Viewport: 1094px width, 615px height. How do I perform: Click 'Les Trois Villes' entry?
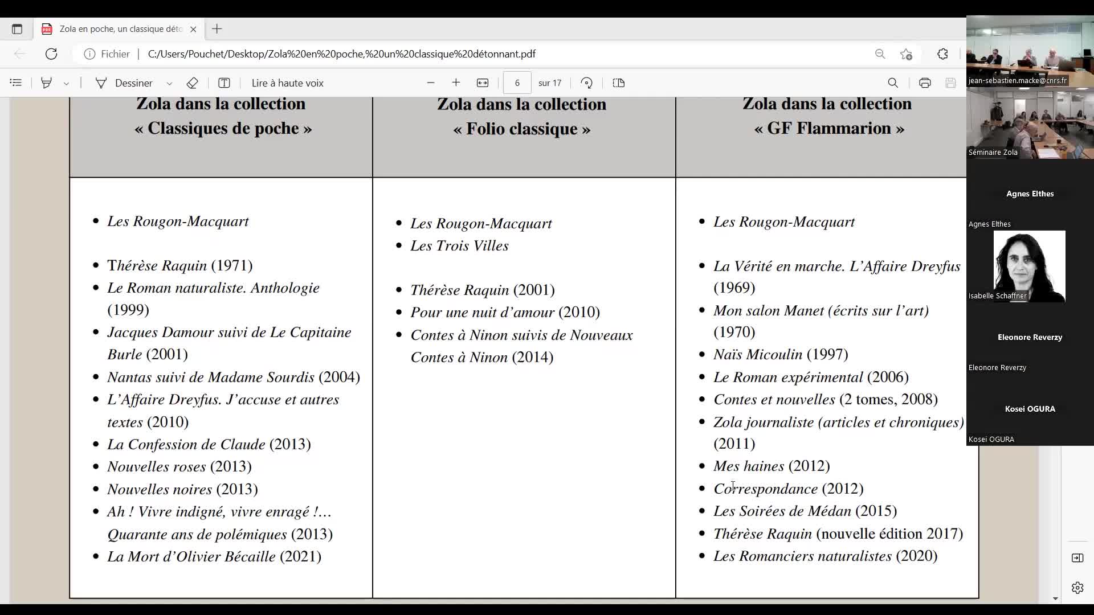tap(459, 245)
